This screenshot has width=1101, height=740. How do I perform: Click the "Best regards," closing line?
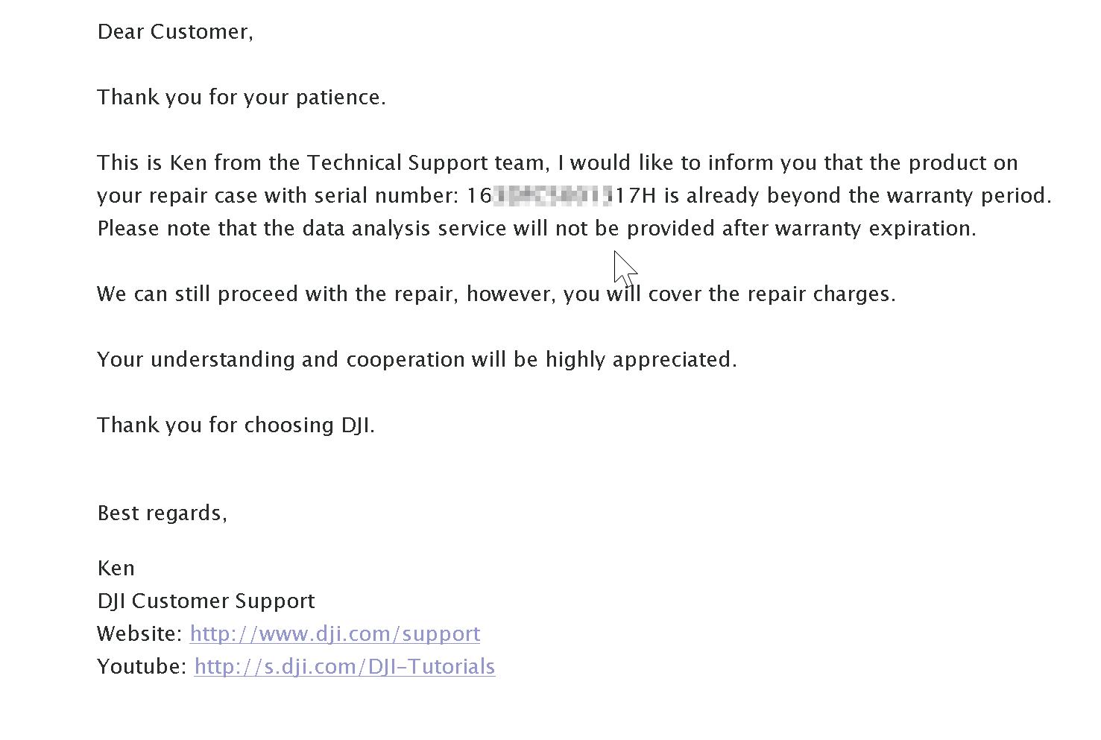point(162,513)
